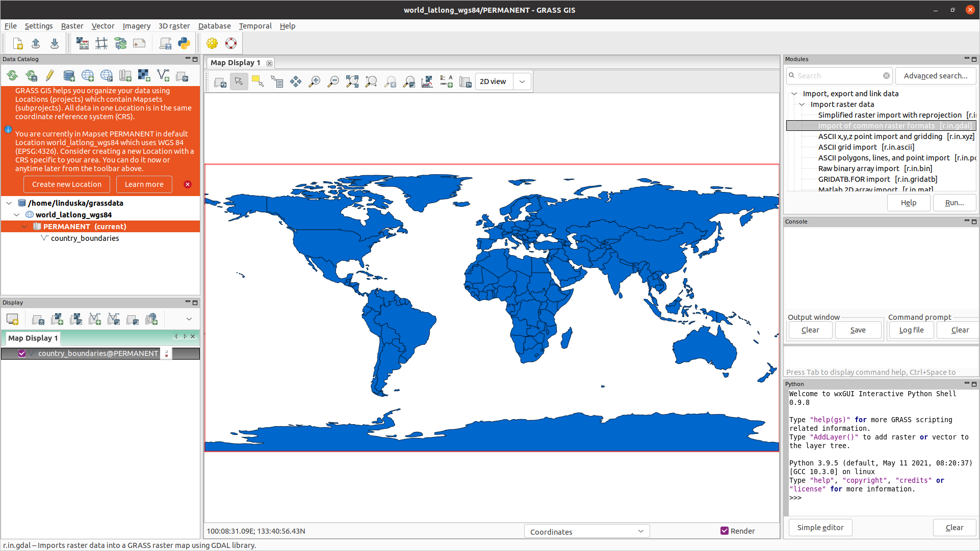Open the Cartographic Composer
The image size is (980, 551).
tap(139, 43)
